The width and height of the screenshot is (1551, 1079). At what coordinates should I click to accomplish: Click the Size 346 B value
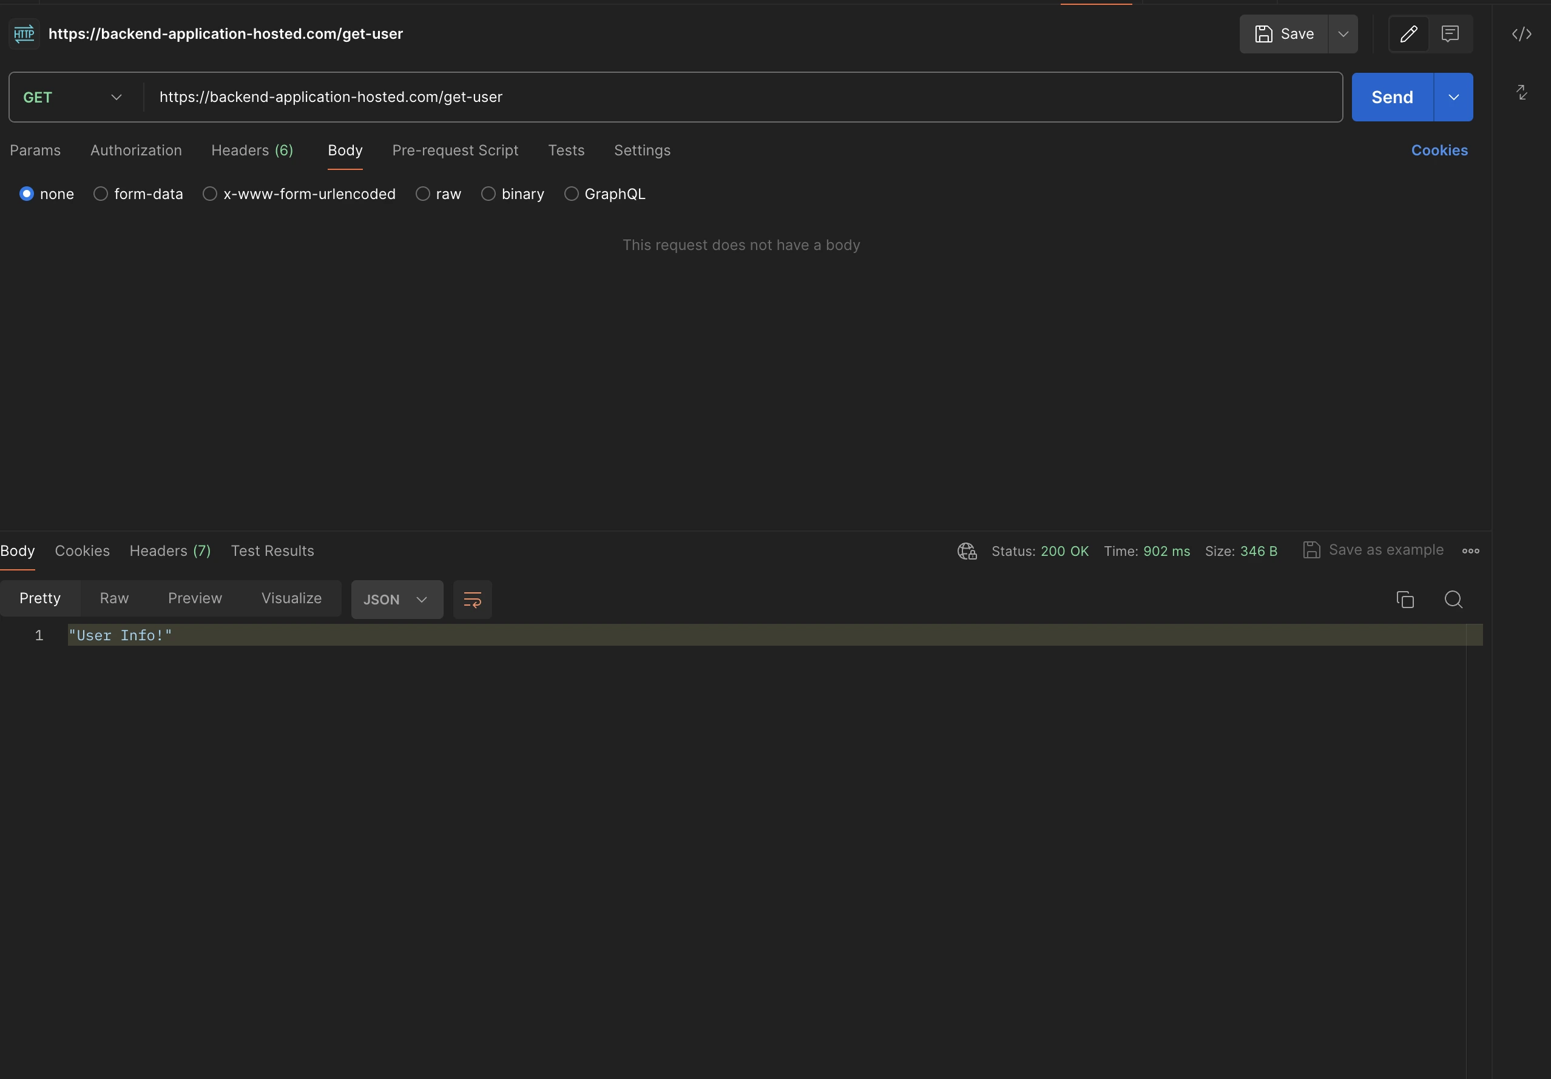click(x=1259, y=551)
